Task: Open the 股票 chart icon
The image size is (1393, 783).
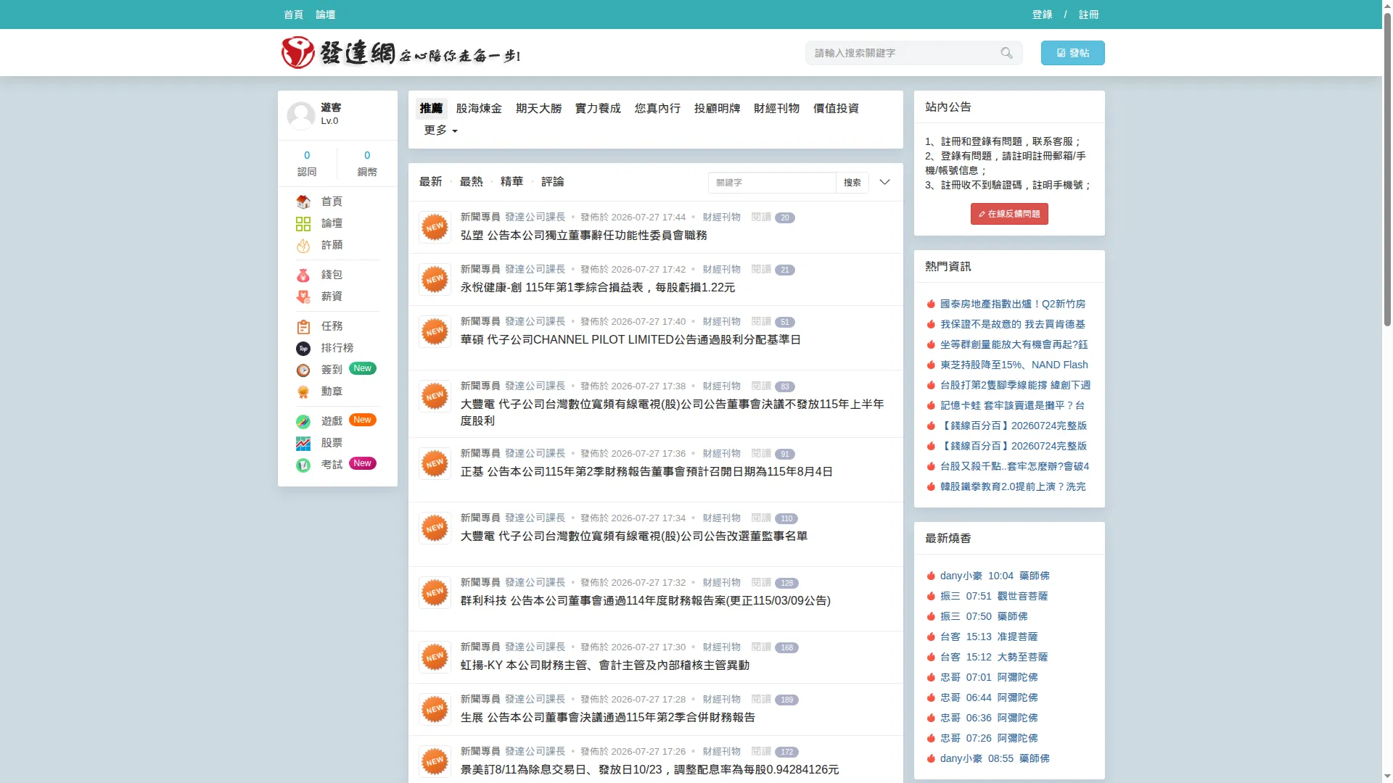Action: click(x=303, y=443)
